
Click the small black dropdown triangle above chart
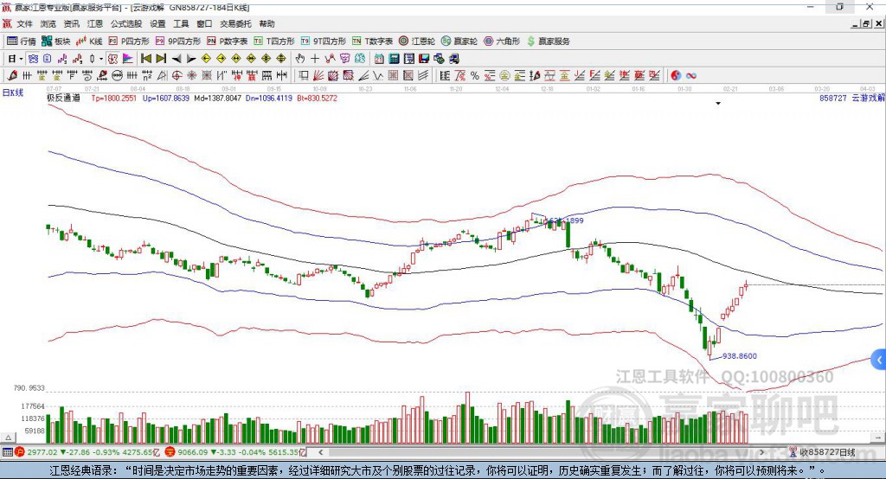[718, 104]
